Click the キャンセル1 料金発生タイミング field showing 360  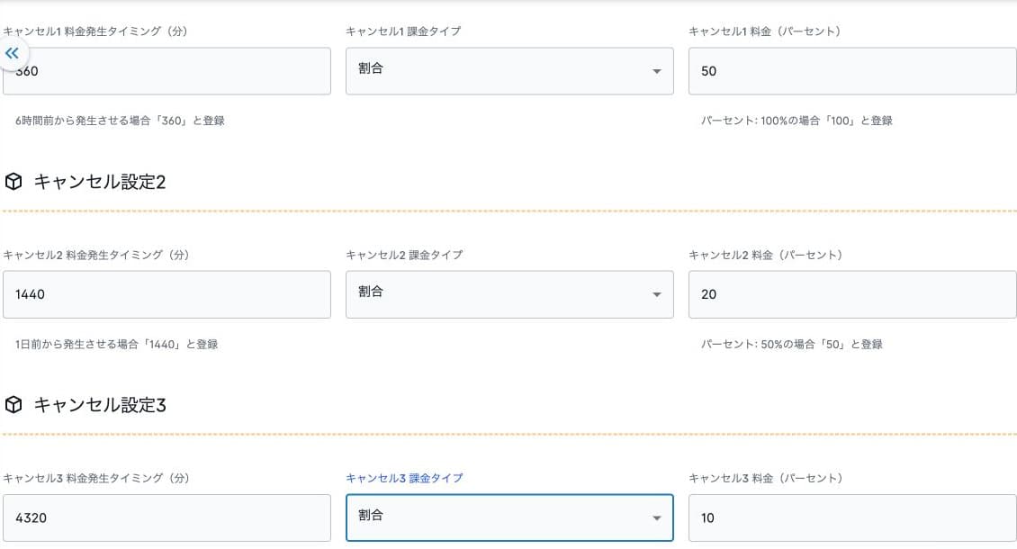pyautogui.click(x=166, y=71)
